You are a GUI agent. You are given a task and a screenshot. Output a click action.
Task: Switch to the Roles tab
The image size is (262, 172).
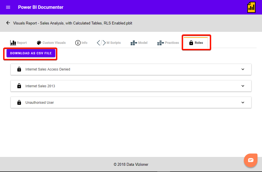196,43
